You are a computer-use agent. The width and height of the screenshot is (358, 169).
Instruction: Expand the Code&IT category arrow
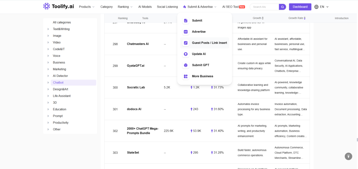pyautogui.click(x=48, y=49)
